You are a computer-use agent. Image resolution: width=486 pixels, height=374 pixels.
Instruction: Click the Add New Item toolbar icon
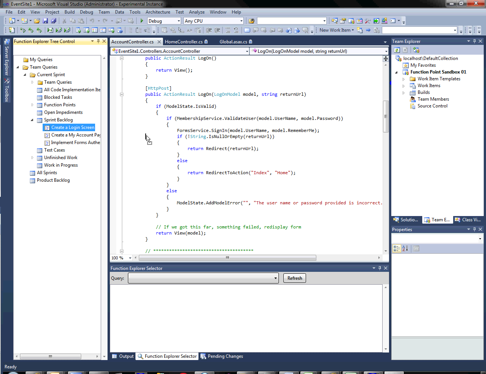(25, 21)
